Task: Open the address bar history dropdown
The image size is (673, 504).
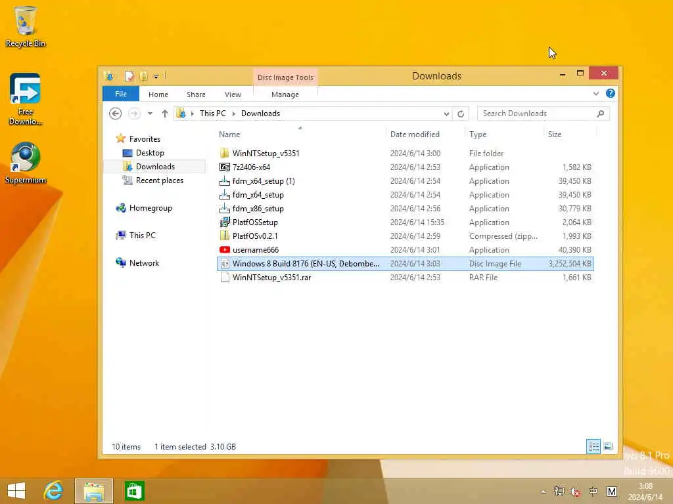Action: point(446,114)
